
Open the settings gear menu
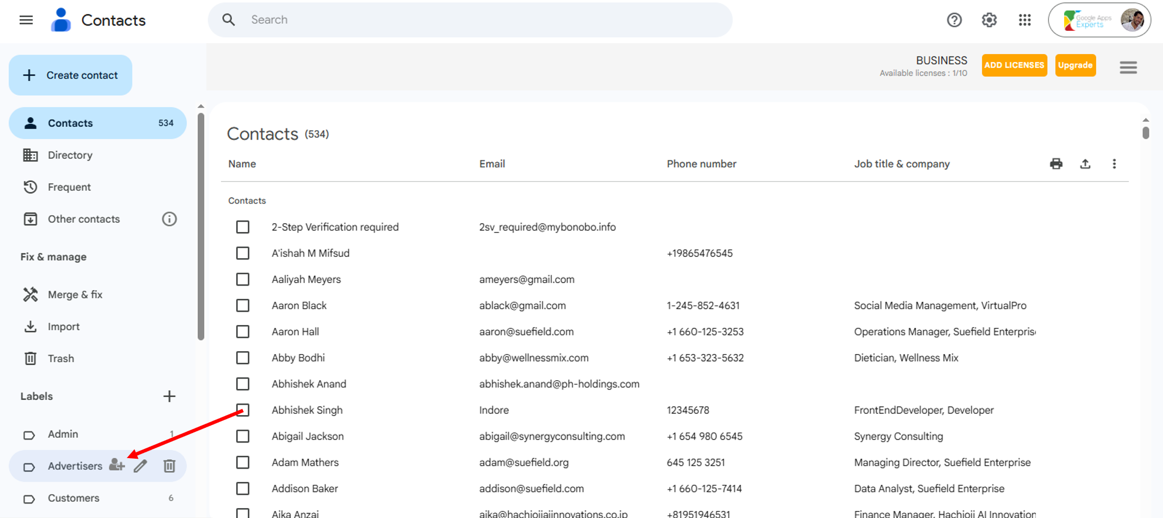coord(989,20)
